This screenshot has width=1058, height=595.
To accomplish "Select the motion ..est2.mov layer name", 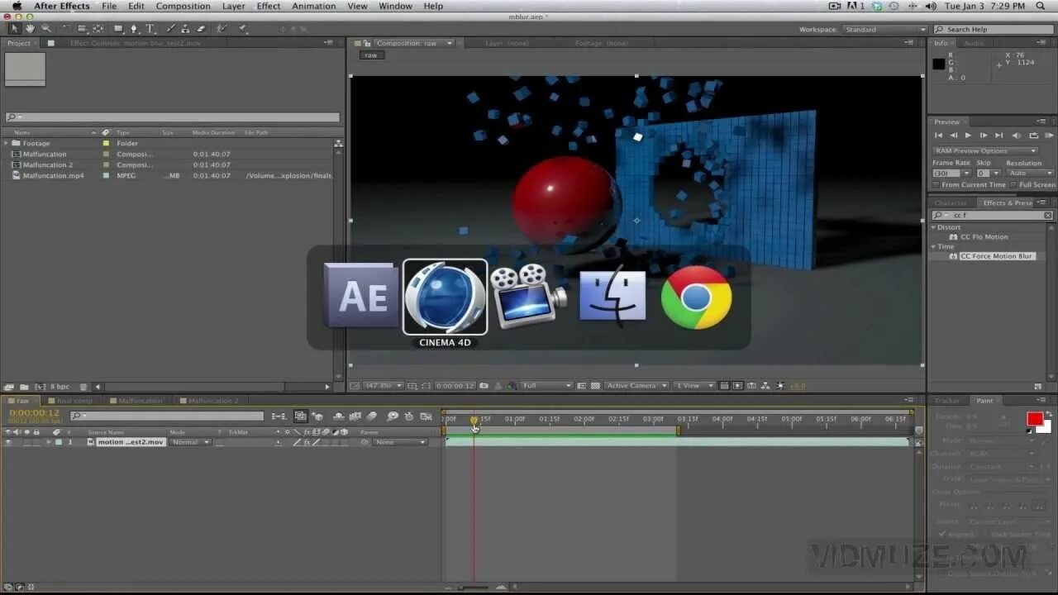I will pyautogui.click(x=131, y=442).
